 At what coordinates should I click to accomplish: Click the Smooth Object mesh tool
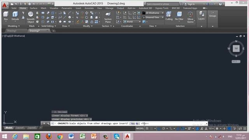click(x=30, y=17)
